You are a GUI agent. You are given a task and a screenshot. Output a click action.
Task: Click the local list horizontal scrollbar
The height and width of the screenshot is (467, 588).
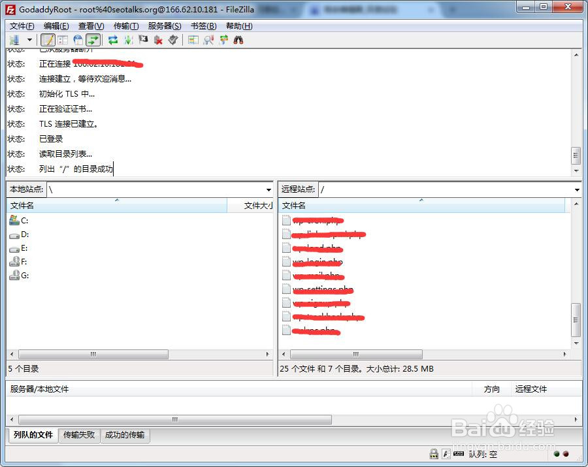[93, 354]
